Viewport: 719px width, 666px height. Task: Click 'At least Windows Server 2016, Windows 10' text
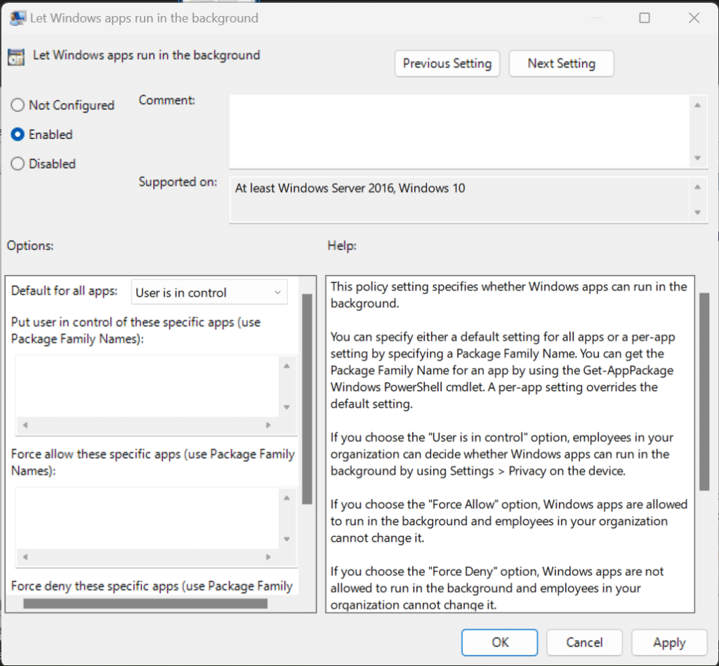(350, 188)
